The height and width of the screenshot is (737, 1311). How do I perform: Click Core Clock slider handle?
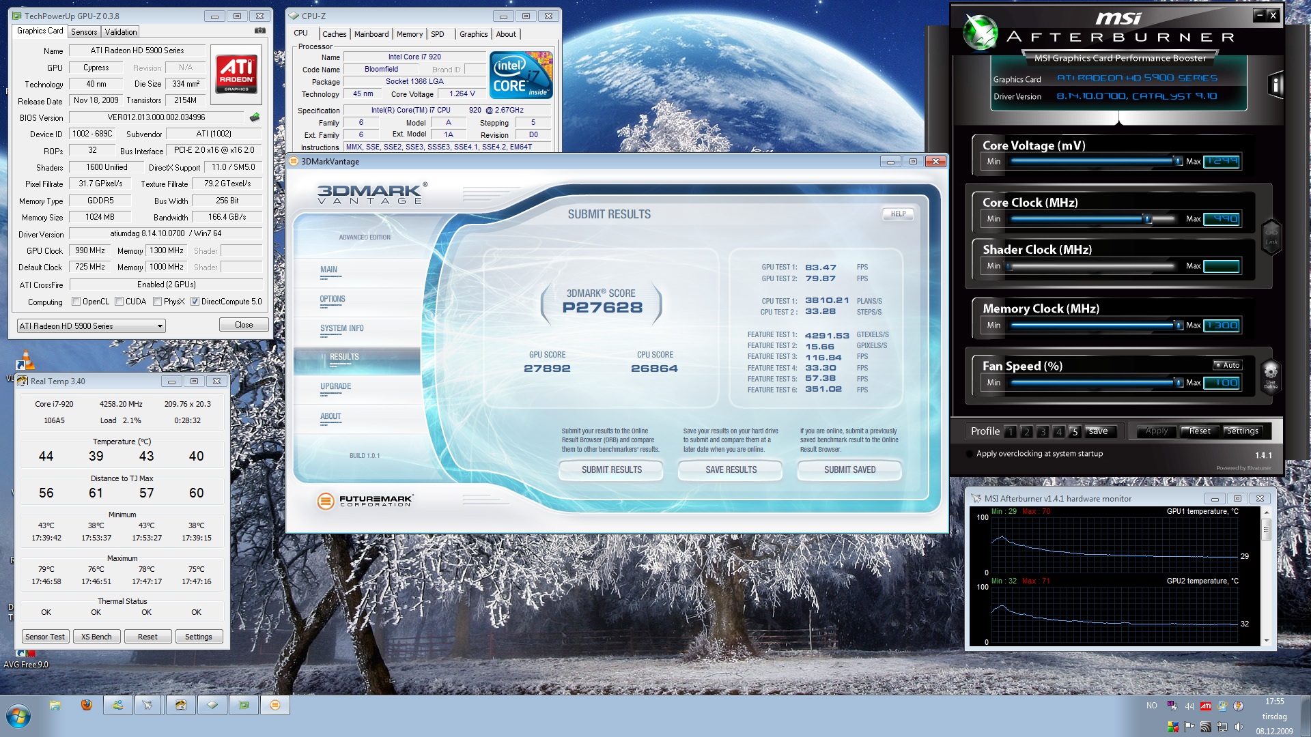pyautogui.click(x=1148, y=218)
